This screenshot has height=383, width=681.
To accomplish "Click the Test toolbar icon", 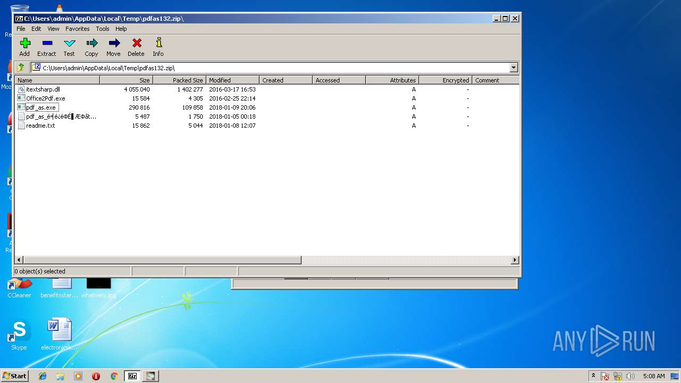I will coord(69,47).
